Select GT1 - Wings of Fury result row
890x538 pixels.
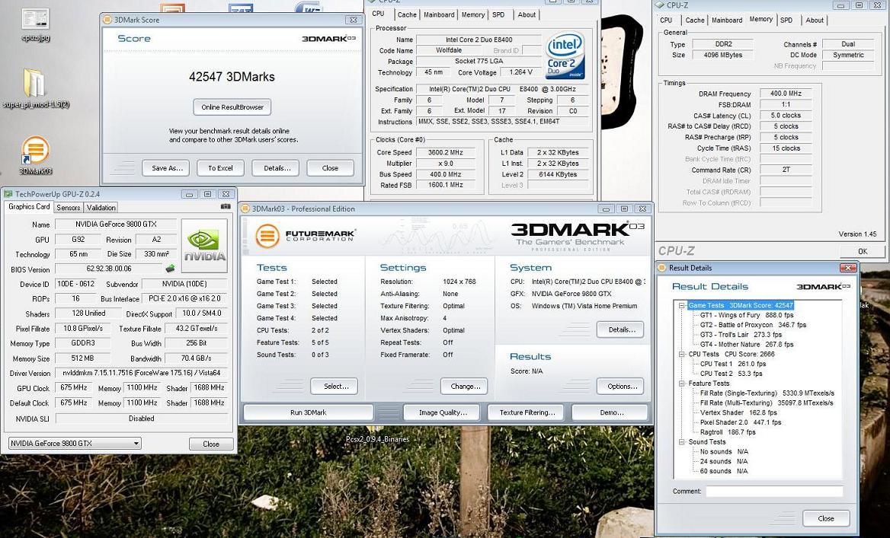pos(747,315)
